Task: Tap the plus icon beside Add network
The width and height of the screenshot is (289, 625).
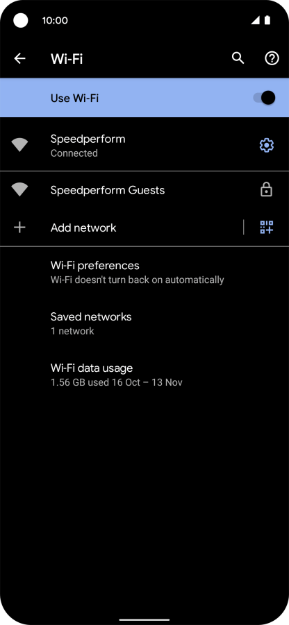Action: (x=19, y=228)
